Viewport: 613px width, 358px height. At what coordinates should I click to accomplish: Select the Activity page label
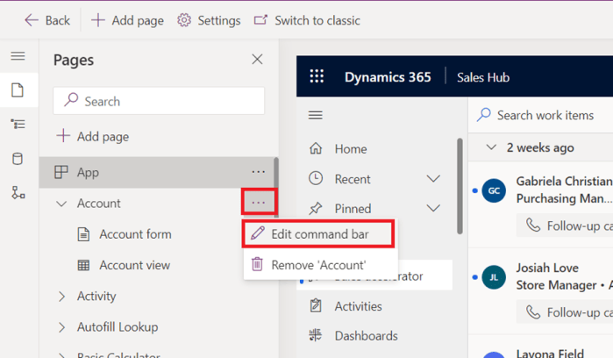pyautogui.click(x=96, y=297)
